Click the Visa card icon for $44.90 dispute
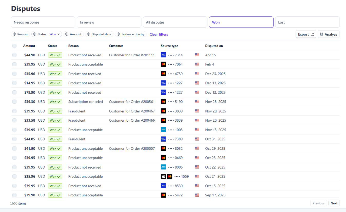This screenshot has width=346, height=212. 163,55
